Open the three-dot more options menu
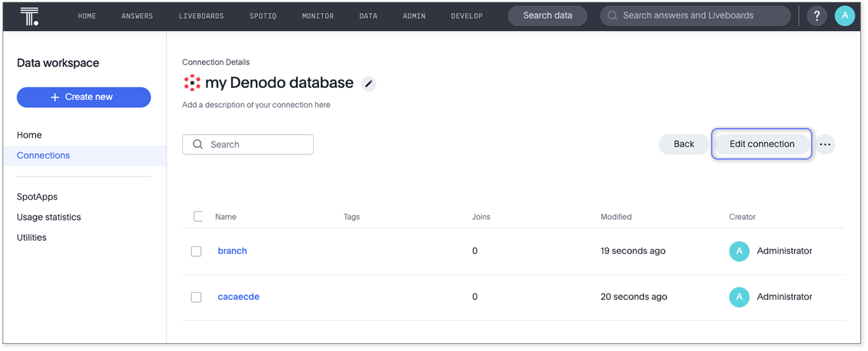 [825, 145]
